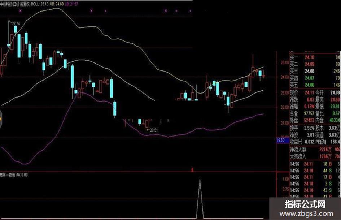The image size is (341, 220).
Task: Click the 27.74 high price label
Action: coord(16,23)
